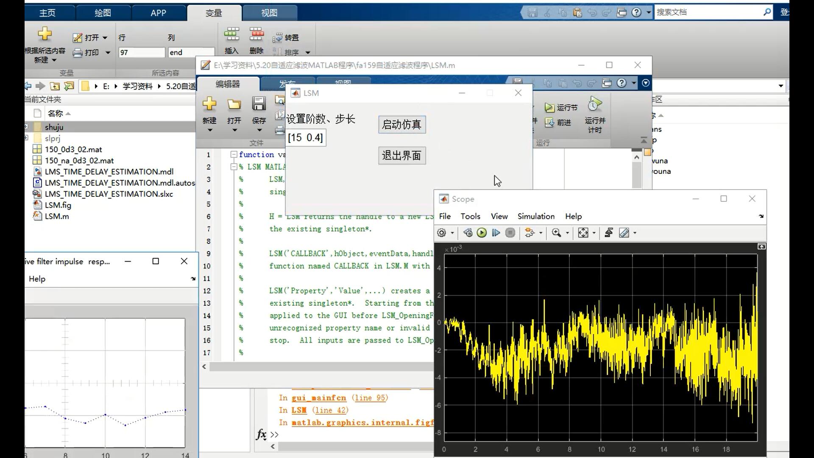Open the Scope Simulation menu
The width and height of the screenshot is (814, 458).
(536, 216)
